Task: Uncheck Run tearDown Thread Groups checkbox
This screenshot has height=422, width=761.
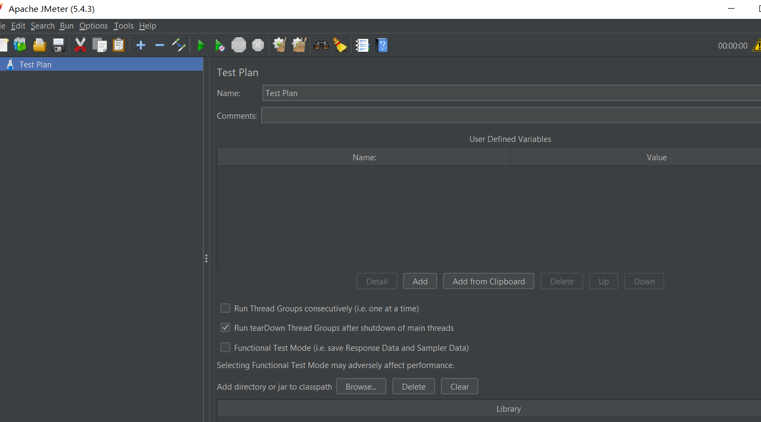Action: pyautogui.click(x=226, y=328)
